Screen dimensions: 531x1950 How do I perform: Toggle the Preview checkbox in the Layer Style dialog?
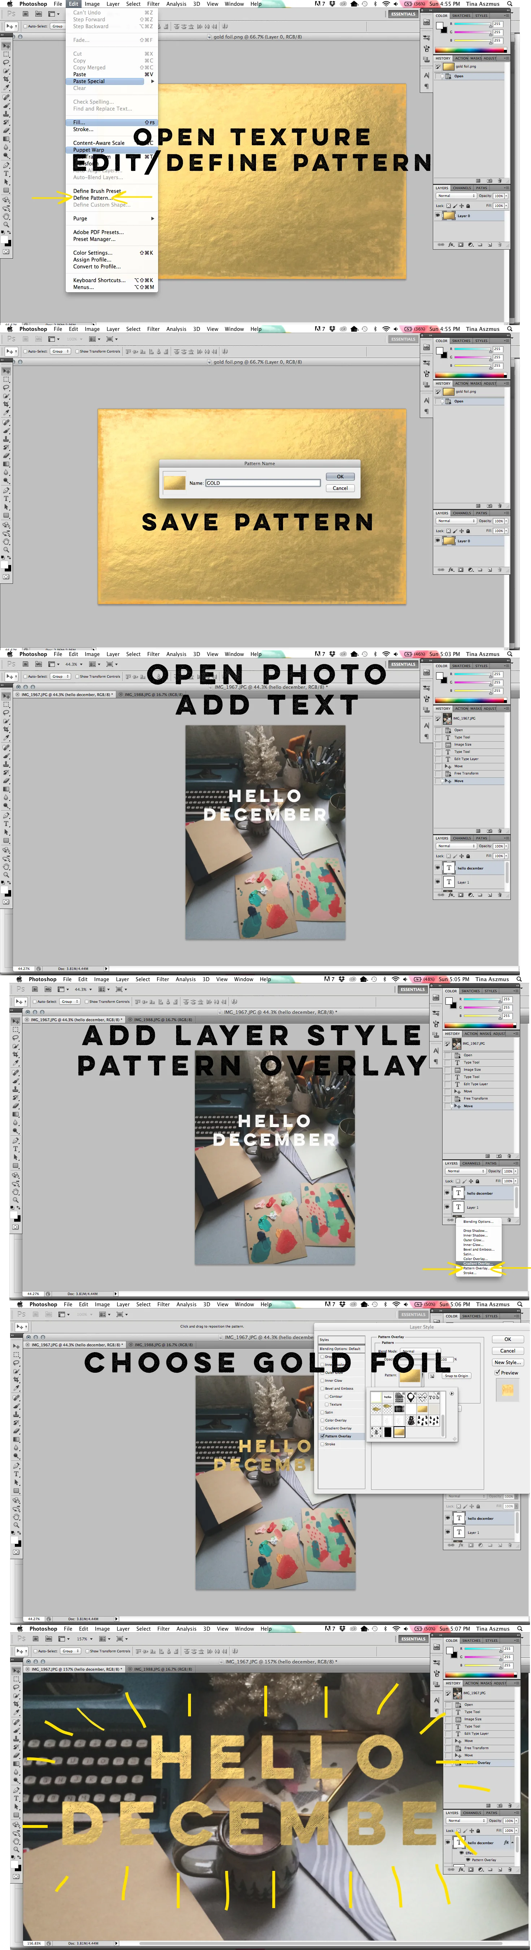click(497, 1372)
